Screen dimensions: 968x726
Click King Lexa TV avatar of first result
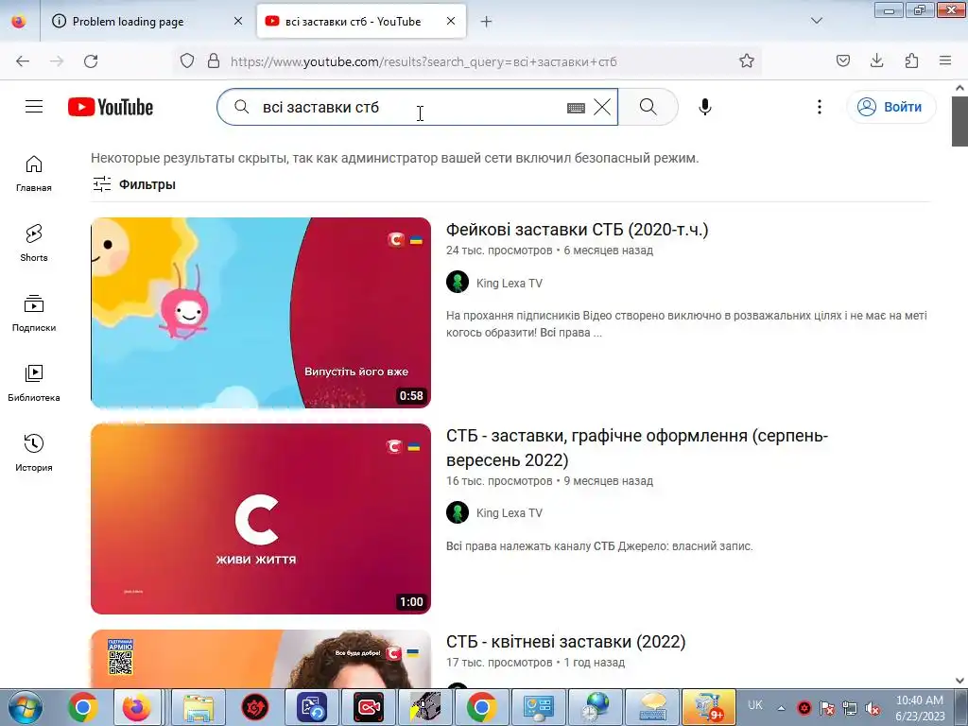pyautogui.click(x=458, y=282)
